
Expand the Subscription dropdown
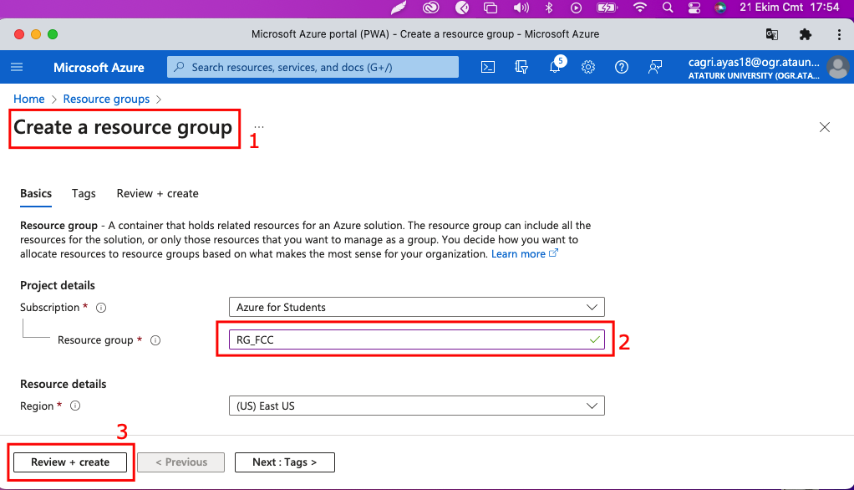click(x=416, y=308)
